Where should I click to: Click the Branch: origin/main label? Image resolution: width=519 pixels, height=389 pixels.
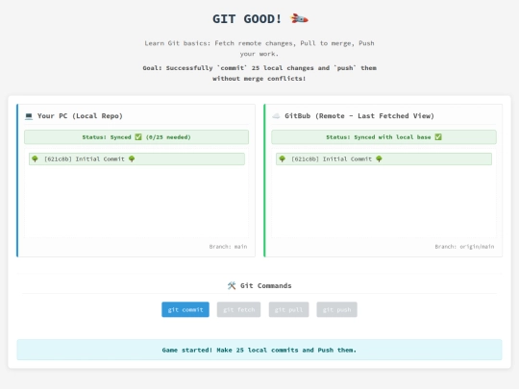pos(464,247)
